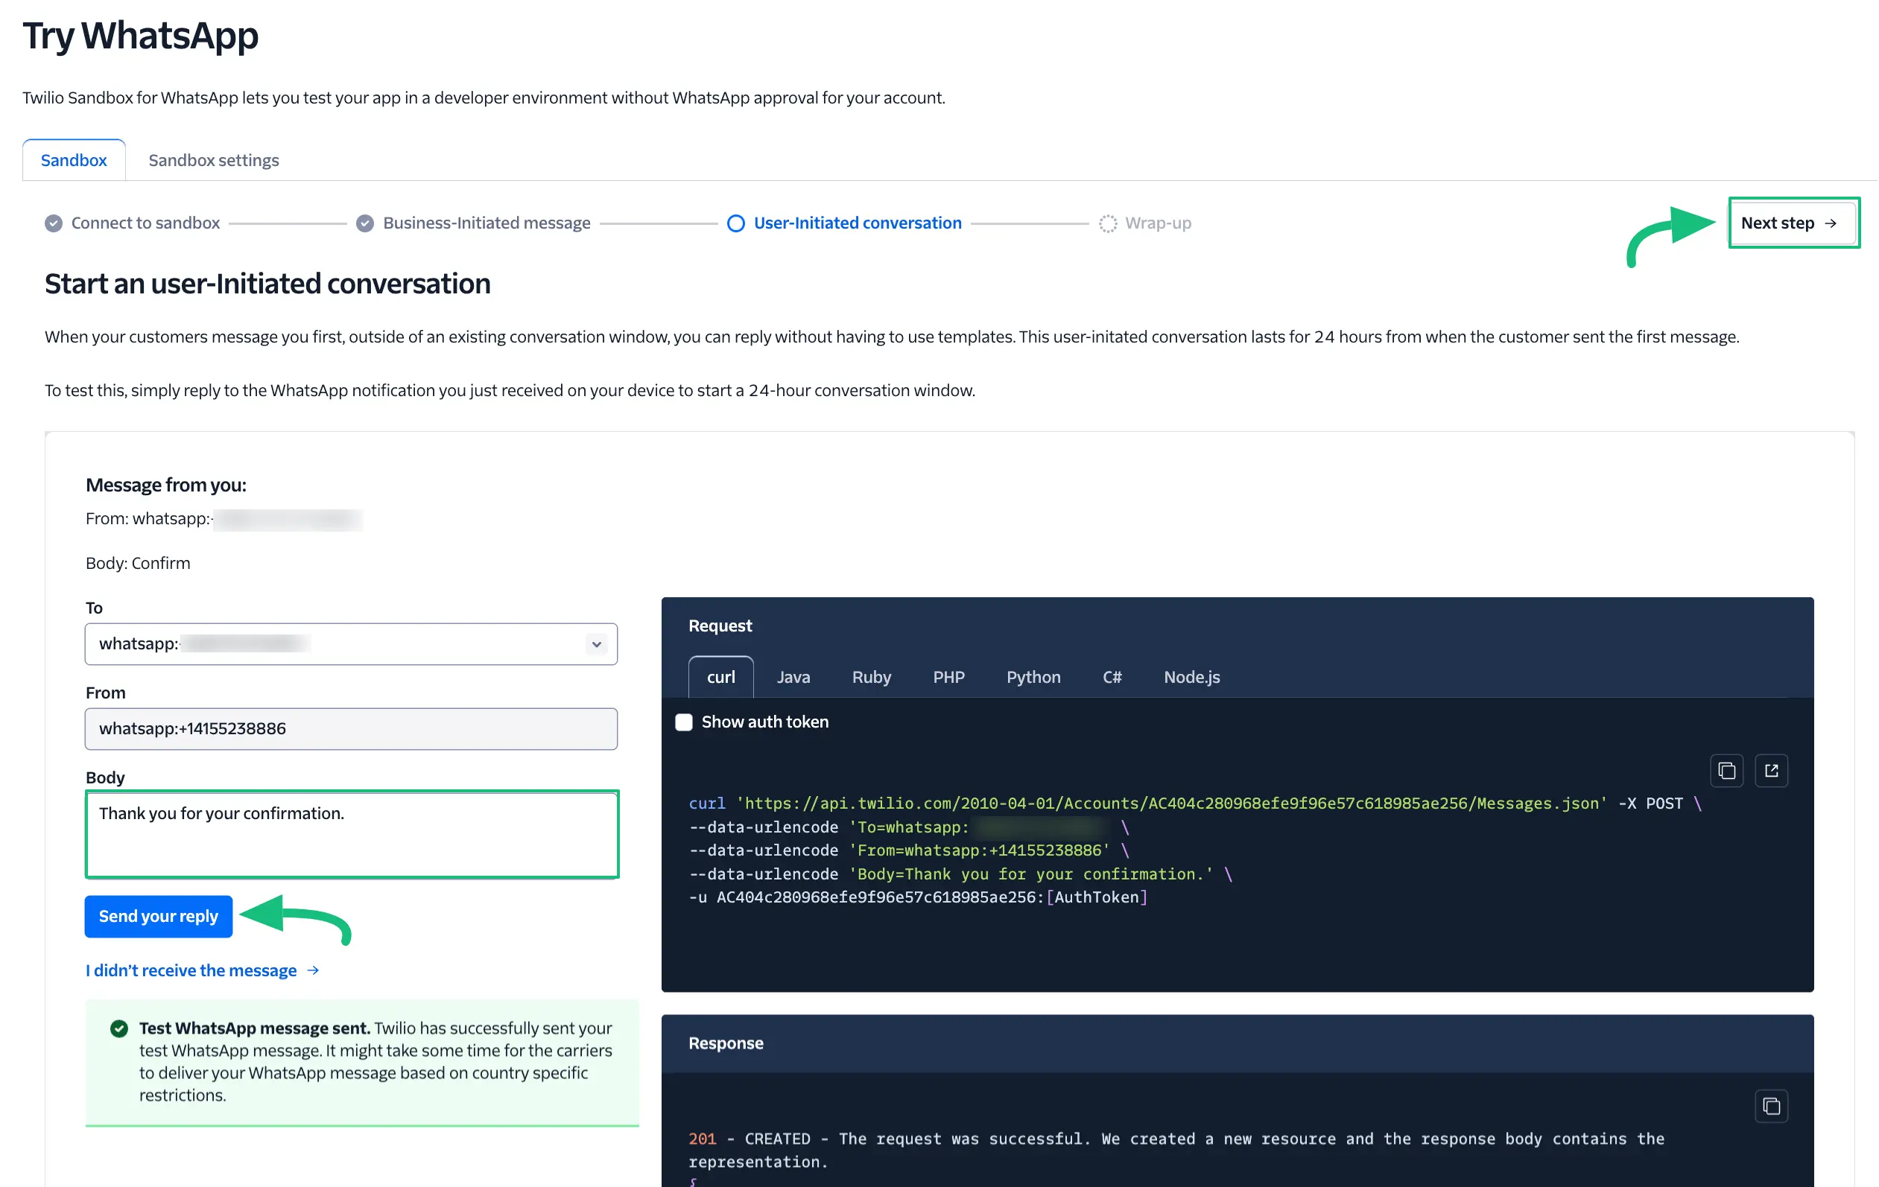Screen dimensions: 1879x1187
Task: Click the Connect to sandbox step icon
Action: pos(54,223)
